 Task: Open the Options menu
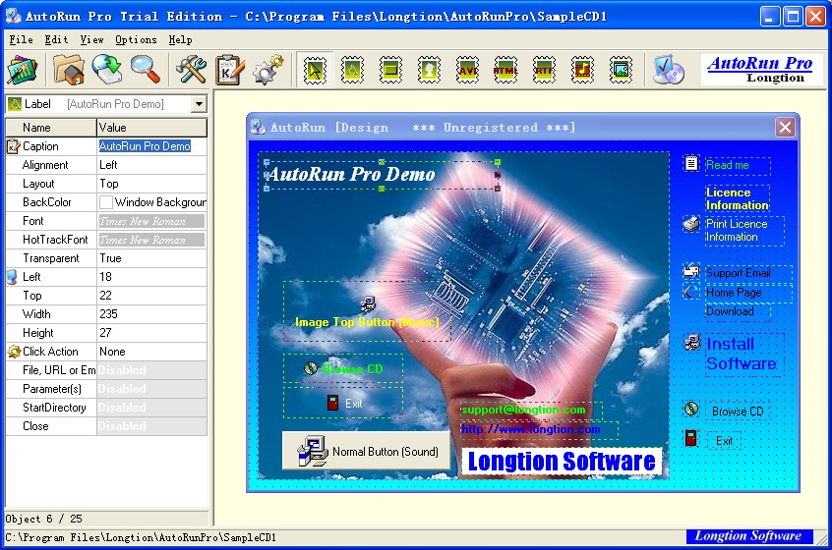click(x=136, y=40)
